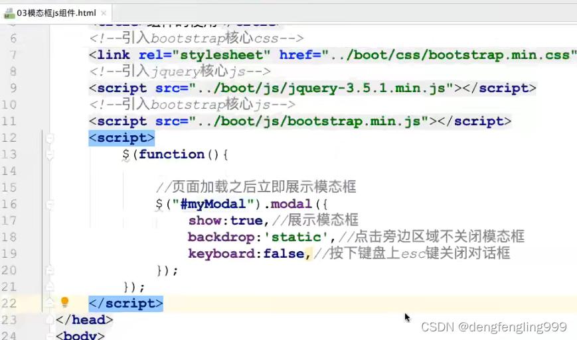Collapse the modal options block at line 16
This screenshot has height=340, width=577.
pos(50,205)
